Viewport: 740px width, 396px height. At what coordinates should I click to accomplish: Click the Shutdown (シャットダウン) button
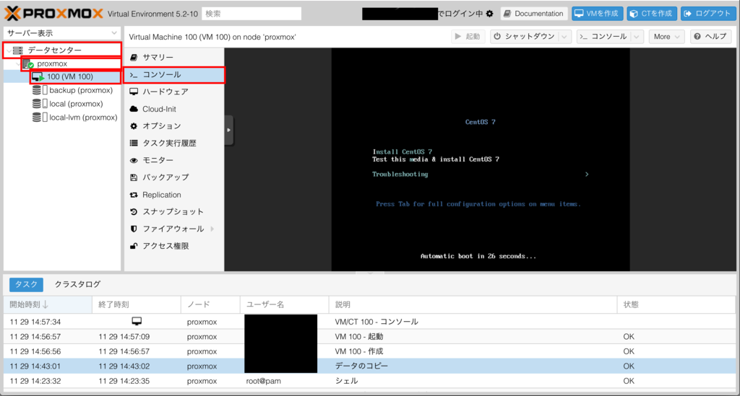525,37
